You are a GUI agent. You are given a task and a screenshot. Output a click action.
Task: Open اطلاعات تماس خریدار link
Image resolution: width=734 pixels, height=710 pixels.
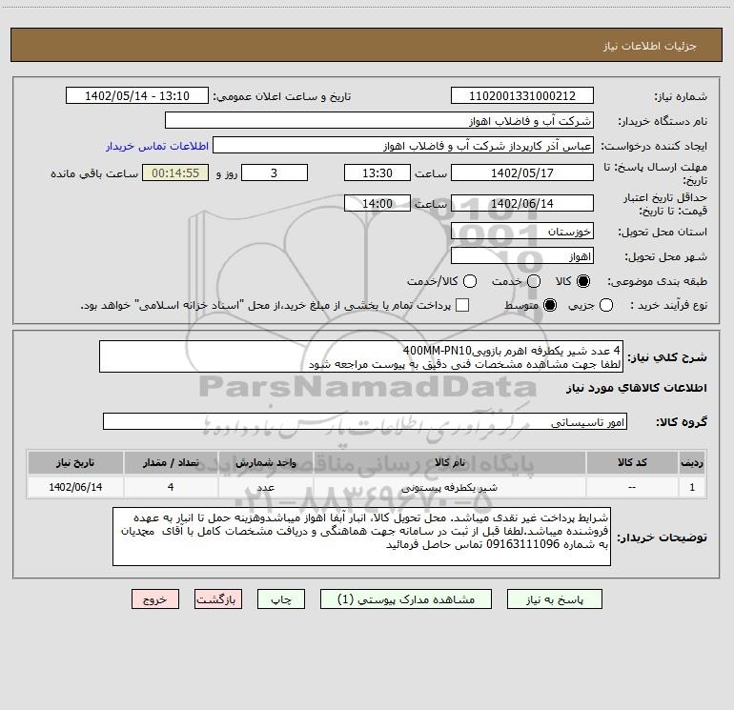click(x=157, y=146)
